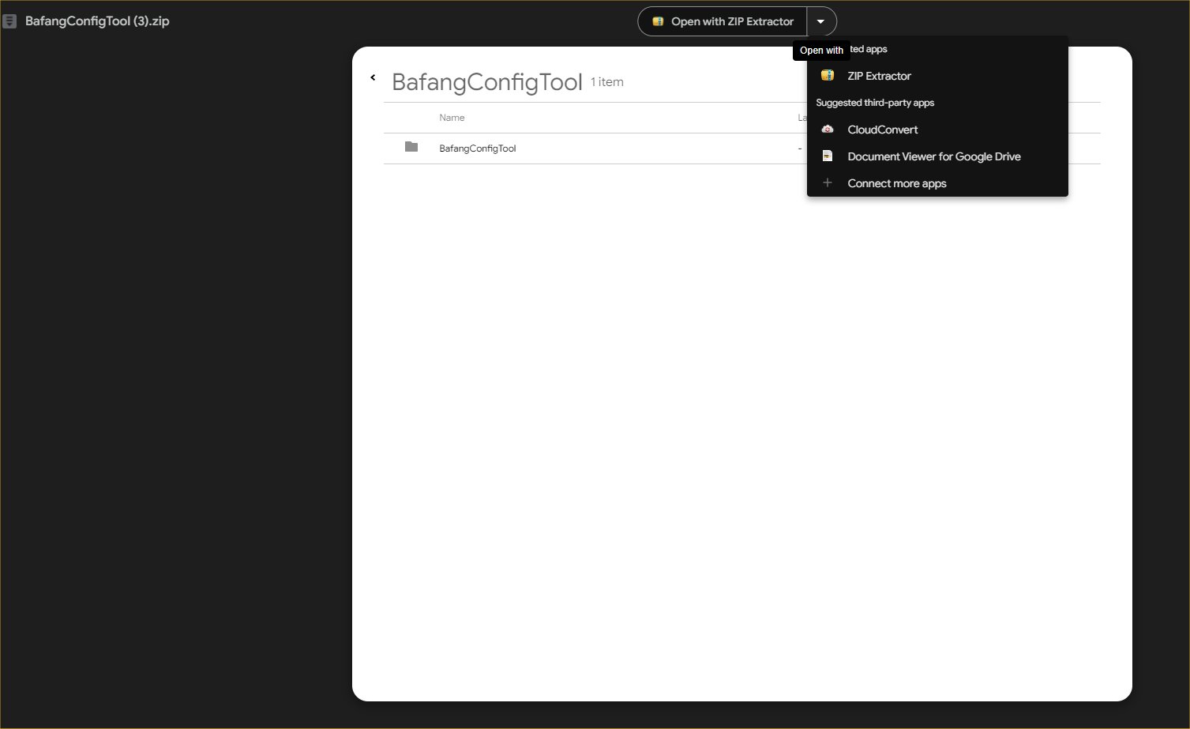This screenshot has width=1190, height=729.
Task: Click the BafangConfigTool archive heading
Action: [x=486, y=82]
